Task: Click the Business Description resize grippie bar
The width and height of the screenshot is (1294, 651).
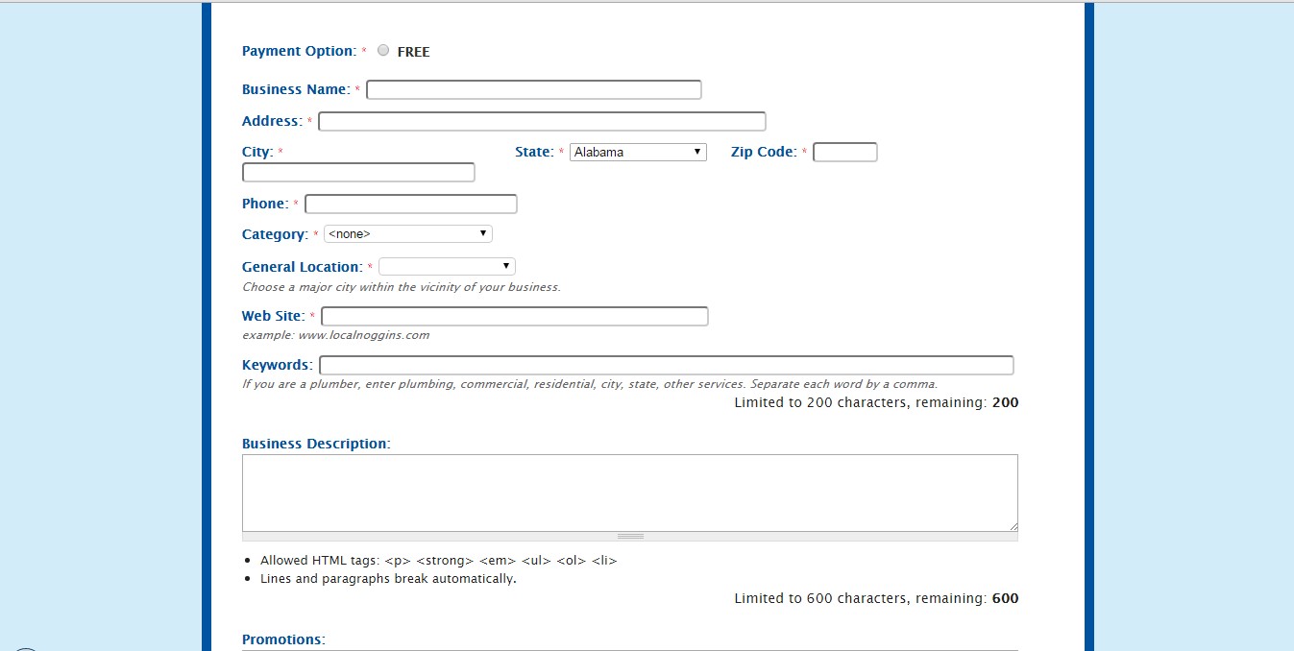Action: pos(630,536)
